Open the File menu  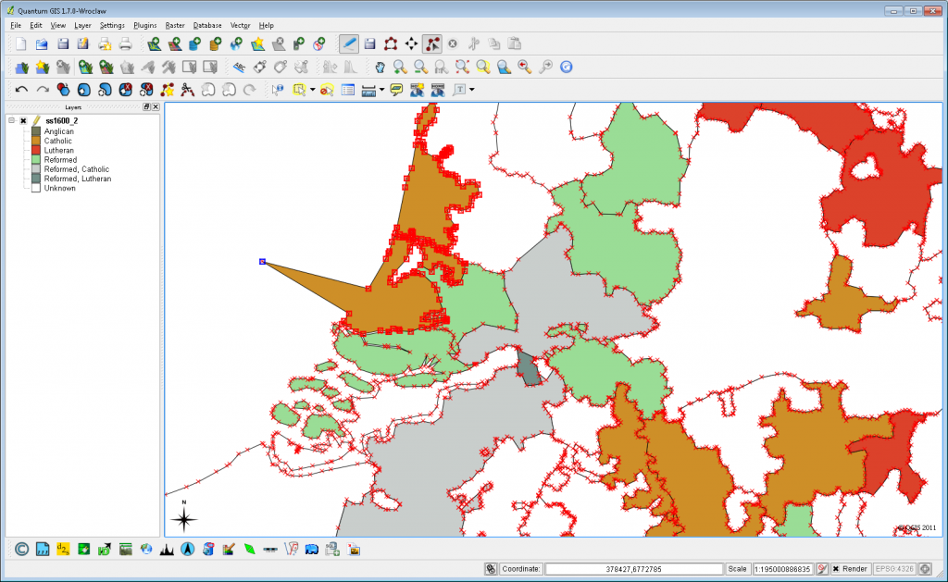(x=16, y=25)
